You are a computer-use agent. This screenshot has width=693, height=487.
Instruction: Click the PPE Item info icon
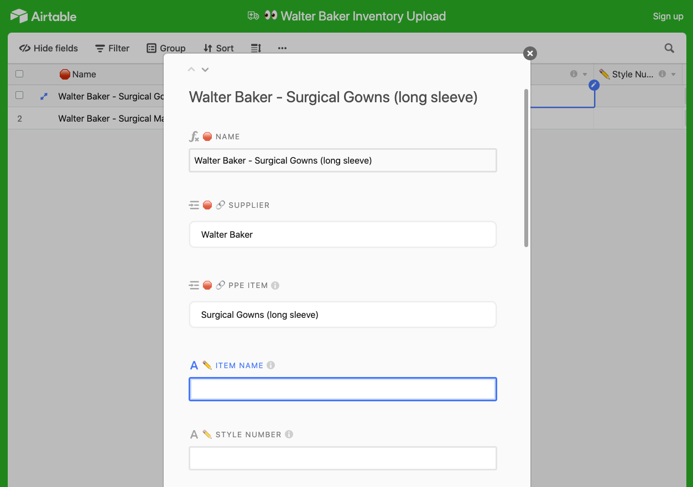pos(275,286)
